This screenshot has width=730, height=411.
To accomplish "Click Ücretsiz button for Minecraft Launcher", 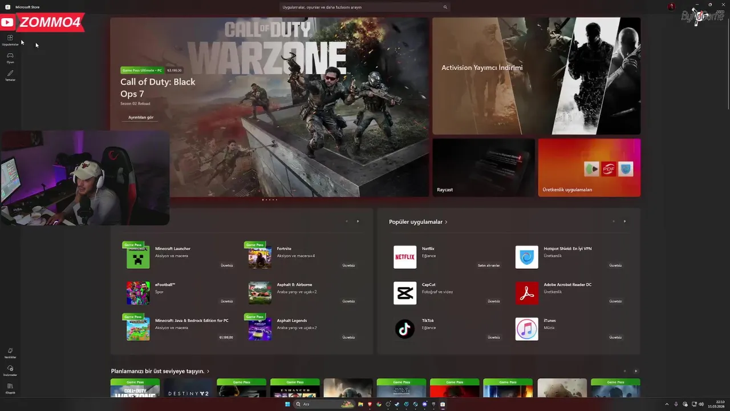I will [227, 265].
